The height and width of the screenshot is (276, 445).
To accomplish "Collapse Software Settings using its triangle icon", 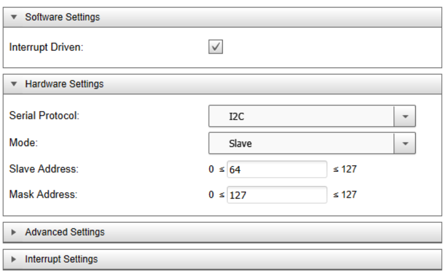I will pyautogui.click(x=14, y=18).
